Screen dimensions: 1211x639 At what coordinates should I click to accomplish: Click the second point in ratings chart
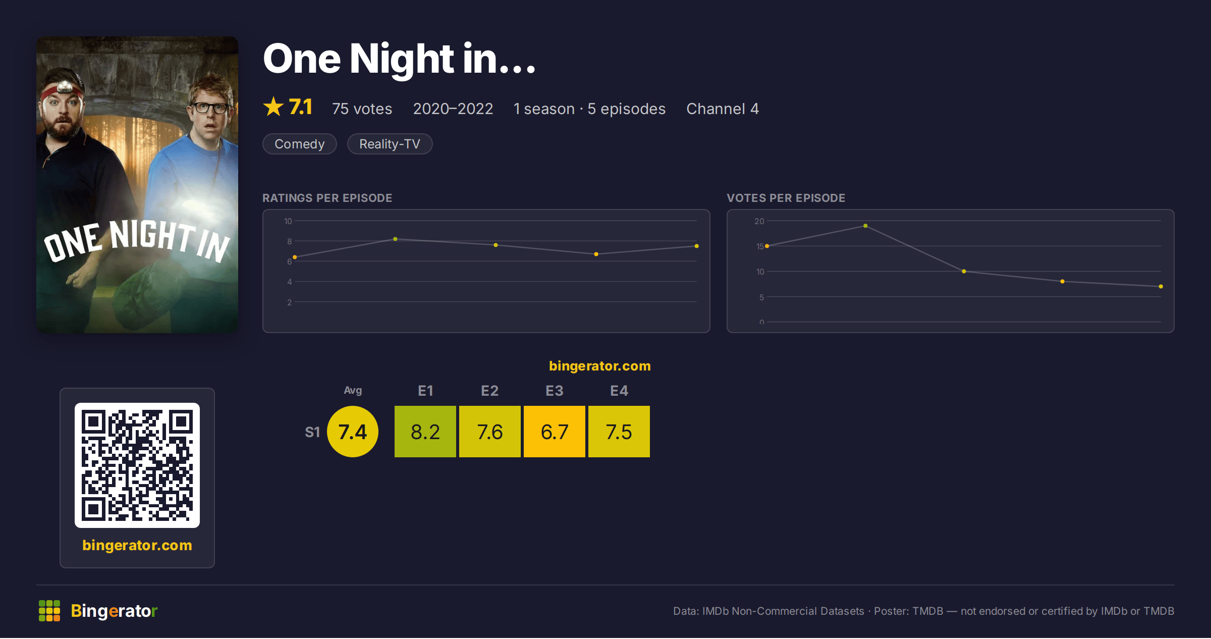point(395,239)
